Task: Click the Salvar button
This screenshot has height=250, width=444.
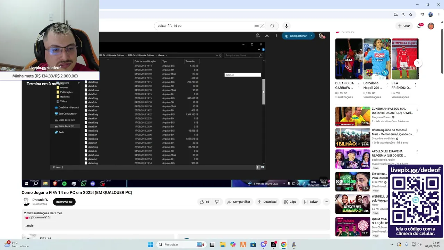Action: coord(311,202)
